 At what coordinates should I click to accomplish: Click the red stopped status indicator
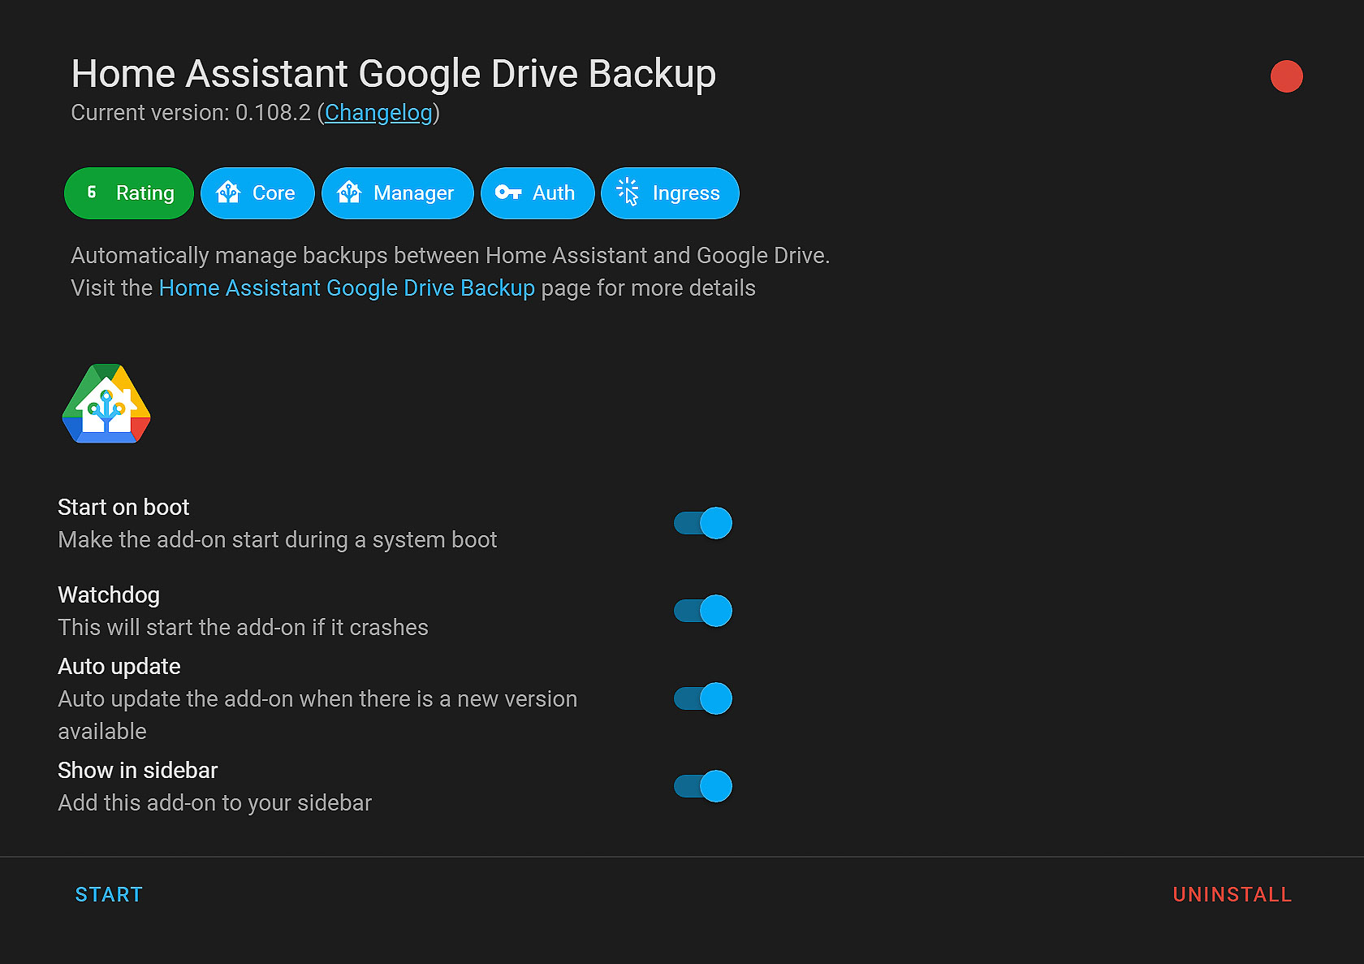tap(1286, 76)
